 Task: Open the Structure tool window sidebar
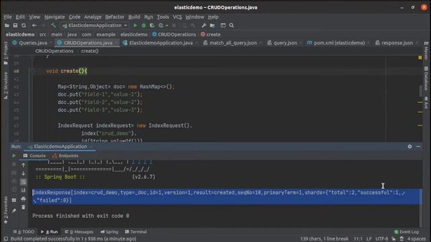(x=5, y=85)
